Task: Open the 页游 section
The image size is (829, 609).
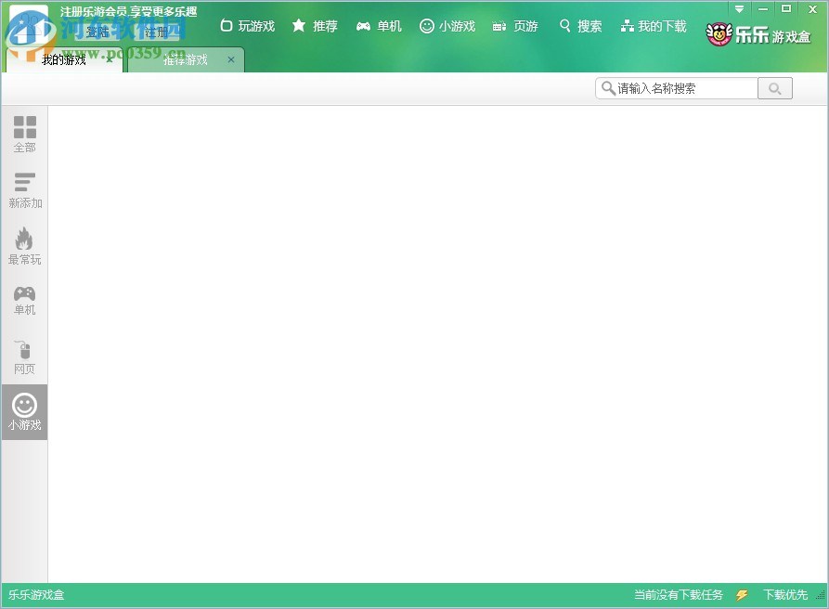Action: pyautogui.click(x=515, y=26)
